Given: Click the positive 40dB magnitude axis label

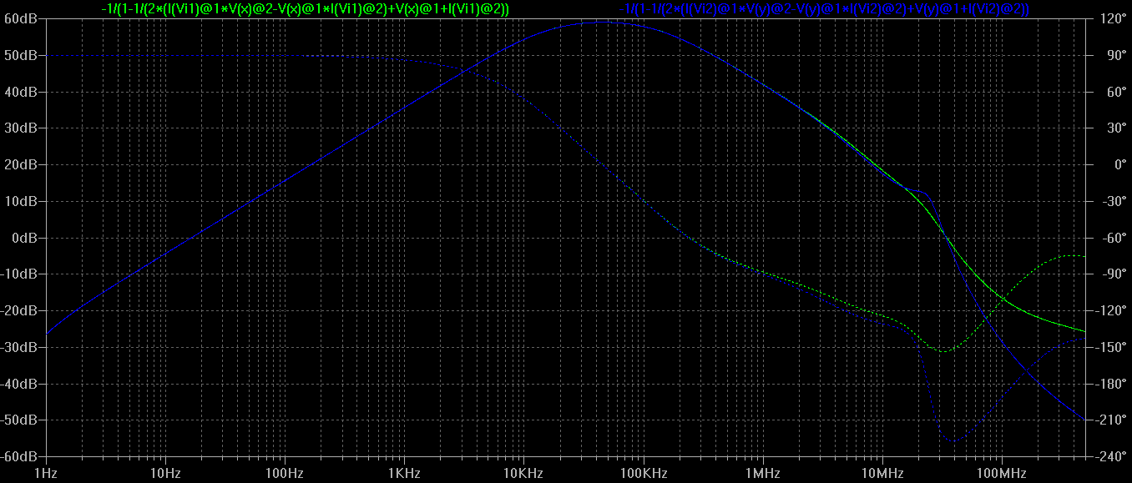Looking at the screenshot, I should 20,92.
